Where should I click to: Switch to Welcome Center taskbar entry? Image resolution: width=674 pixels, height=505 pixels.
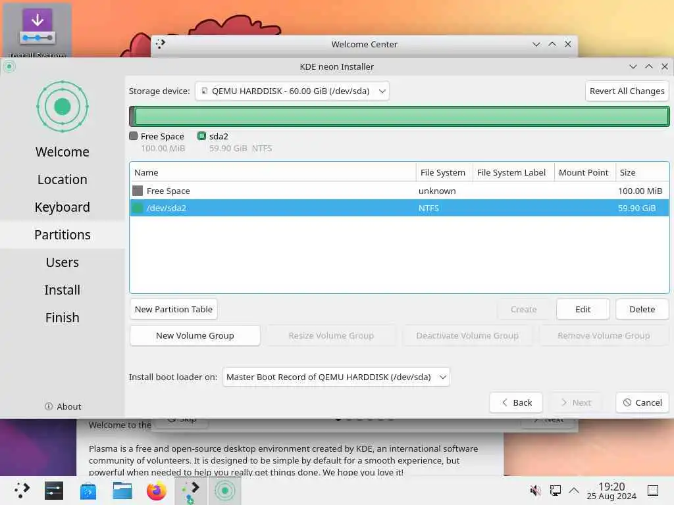(191, 491)
